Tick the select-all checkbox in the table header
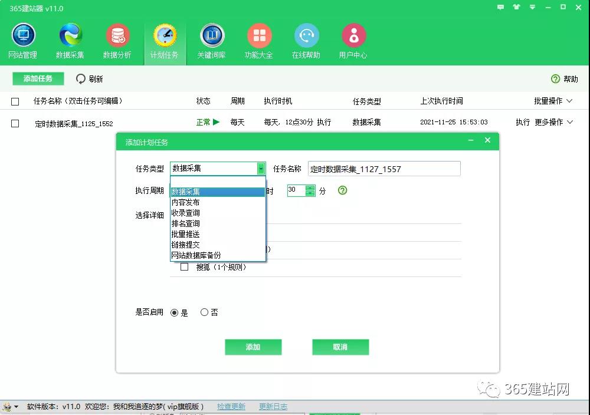 click(x=15, y=101)
